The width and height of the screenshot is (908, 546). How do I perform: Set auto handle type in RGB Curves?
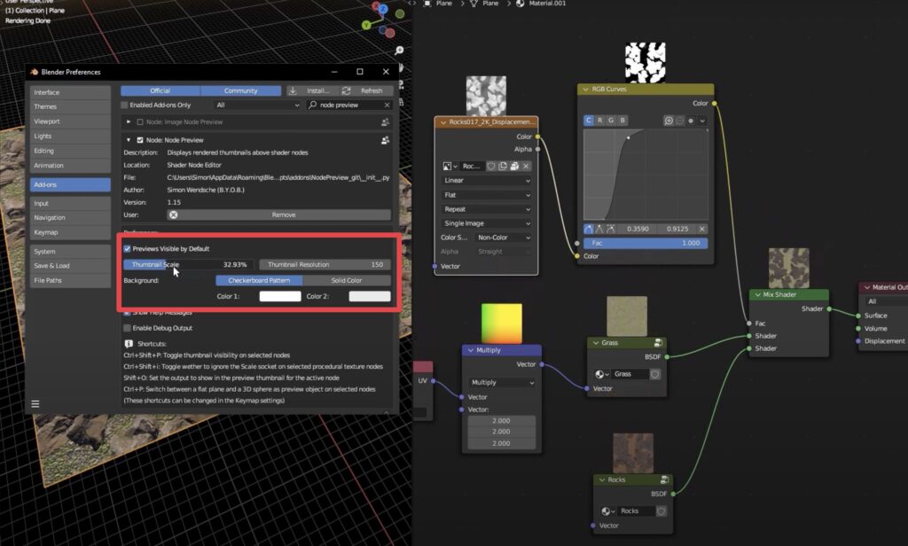coord(589,229)
